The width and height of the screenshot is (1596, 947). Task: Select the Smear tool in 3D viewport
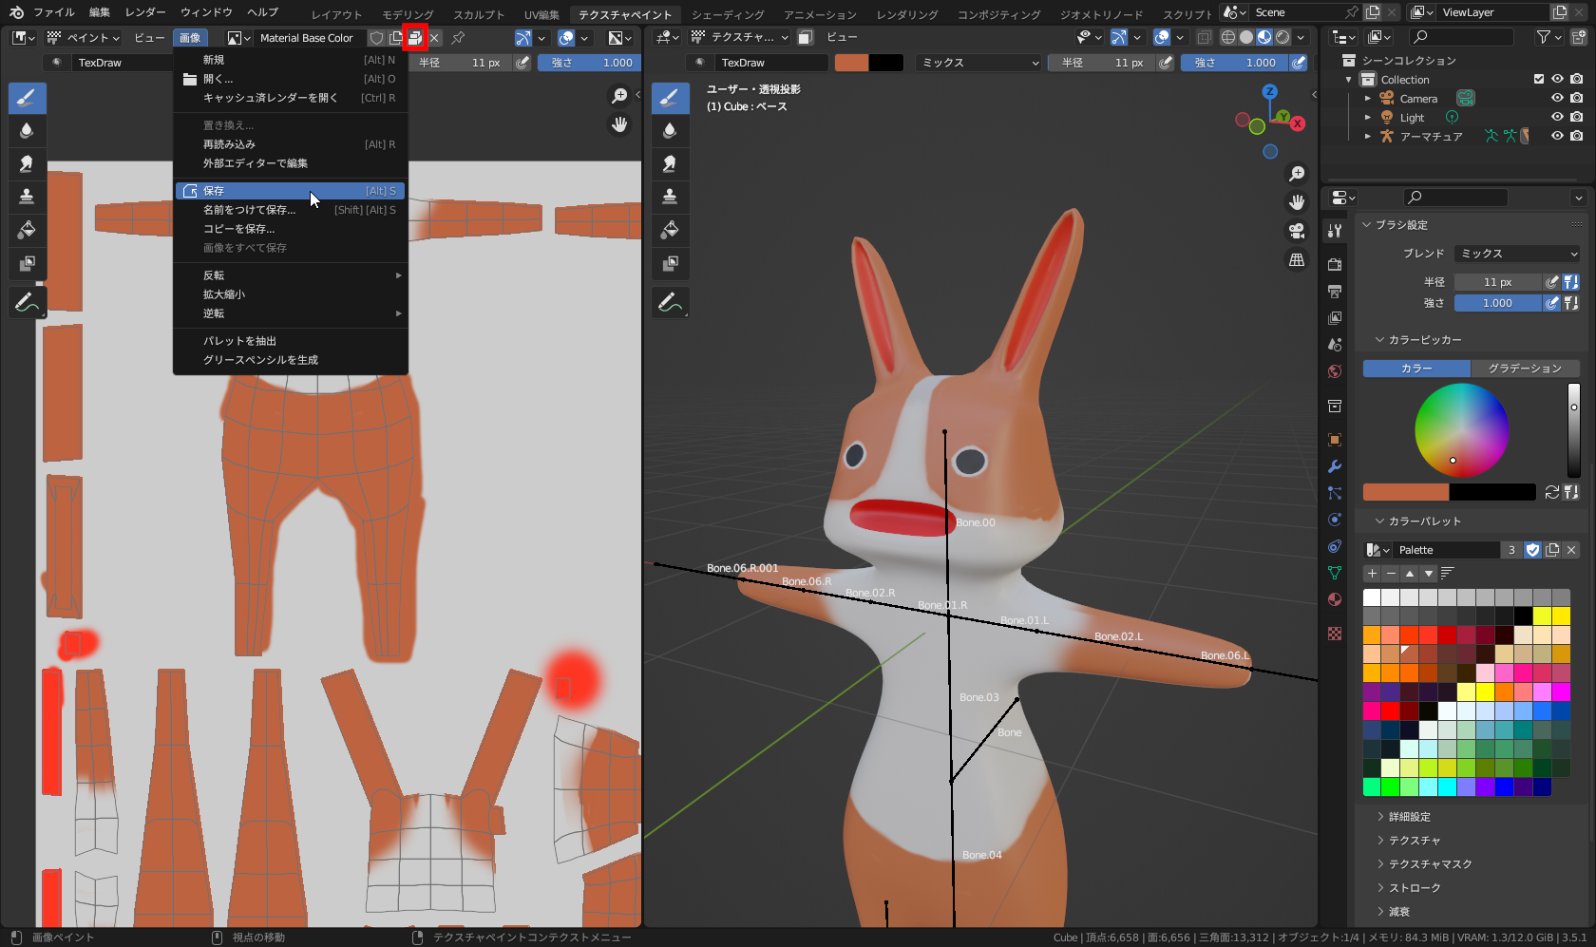pos(670,163)
